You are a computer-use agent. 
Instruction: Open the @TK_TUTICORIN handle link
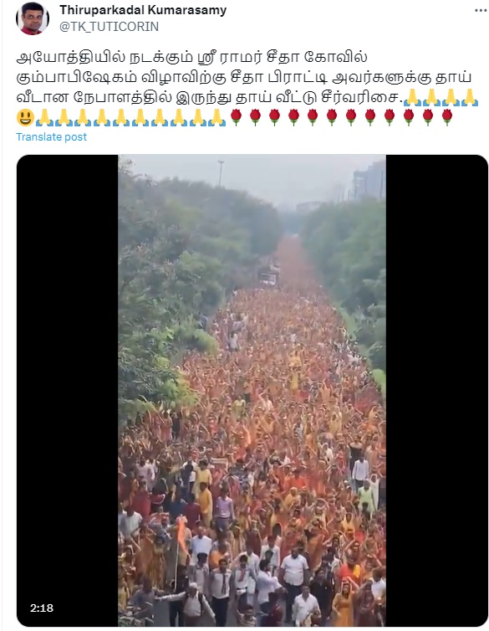[109, 27]
